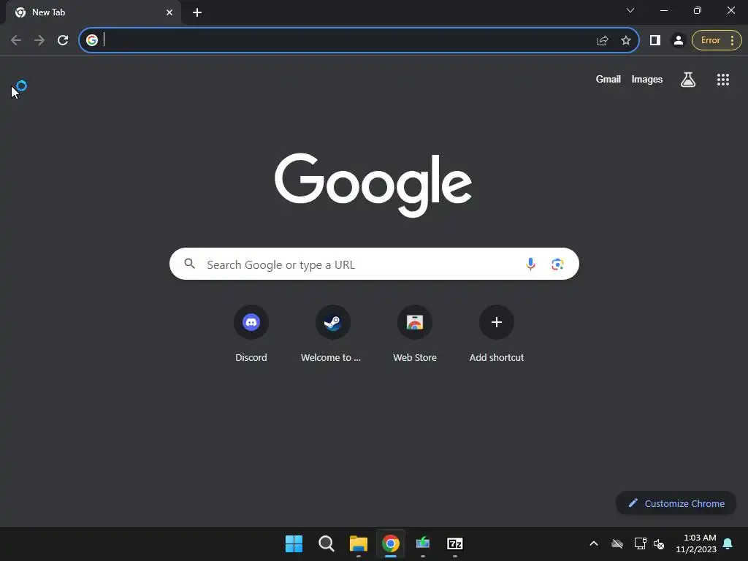Open the Google apps grid

(722, 80)
